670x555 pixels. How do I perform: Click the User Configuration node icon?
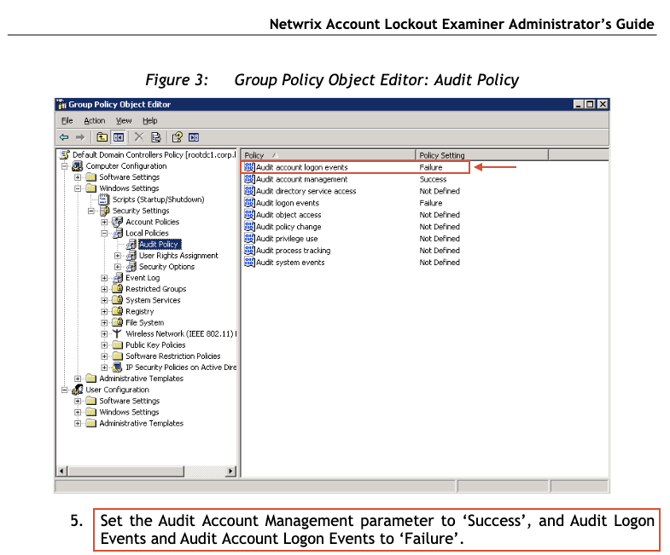[x=78, y=390]
